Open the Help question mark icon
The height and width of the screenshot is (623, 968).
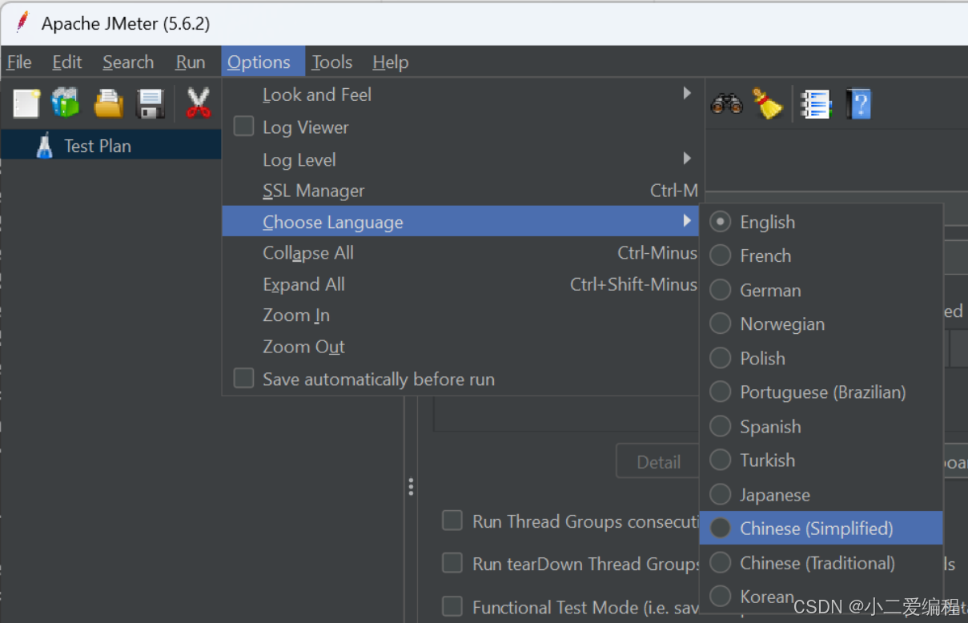click(x=858, y=104)
